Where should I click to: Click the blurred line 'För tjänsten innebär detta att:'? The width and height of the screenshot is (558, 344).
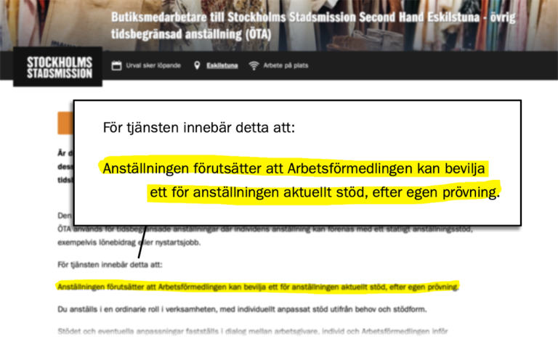coord(110,265)
